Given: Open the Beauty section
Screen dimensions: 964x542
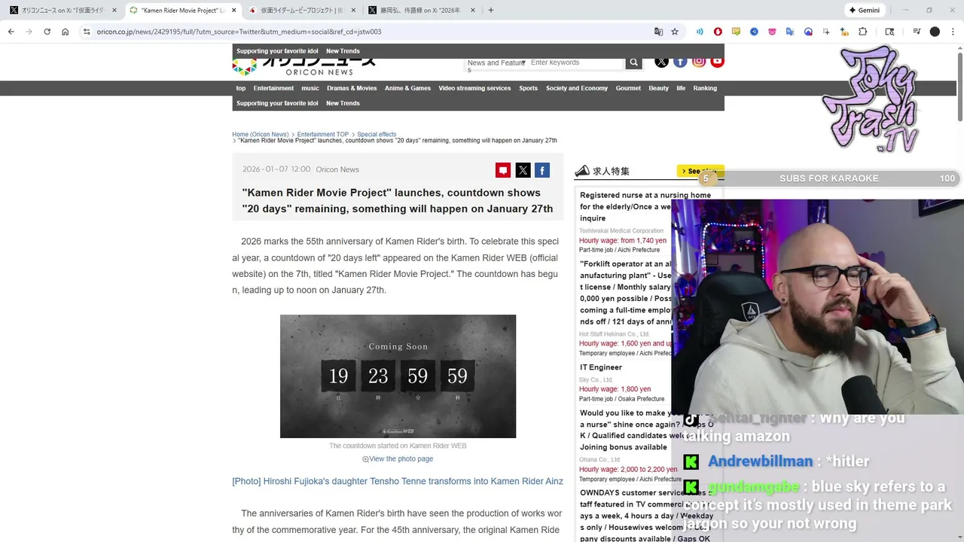Looking at the screenshot, I should 658,88.
